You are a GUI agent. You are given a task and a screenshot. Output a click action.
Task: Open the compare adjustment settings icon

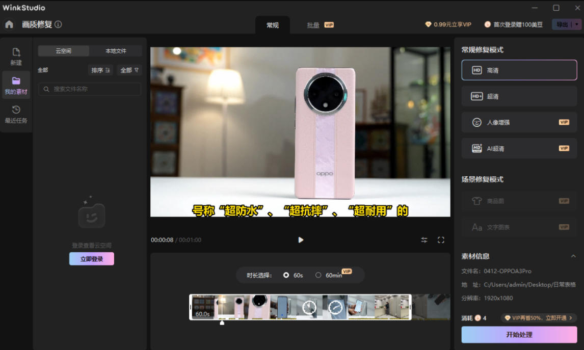pyautogui.click(x=424, y=240)
